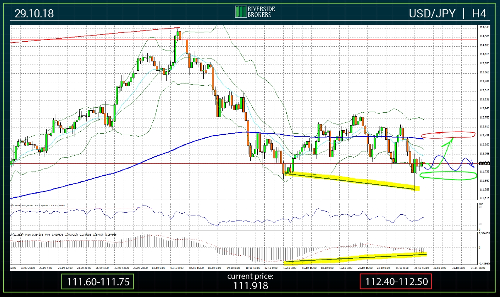Click the black 111.918 price marker on the axis
This screenshot has height=297, width=500.
484,163
